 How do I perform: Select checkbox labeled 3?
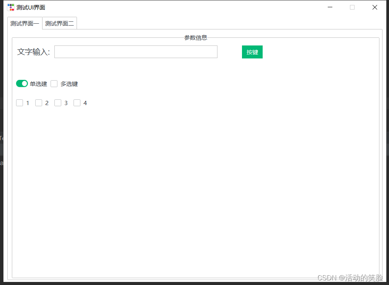pos(58,103)
